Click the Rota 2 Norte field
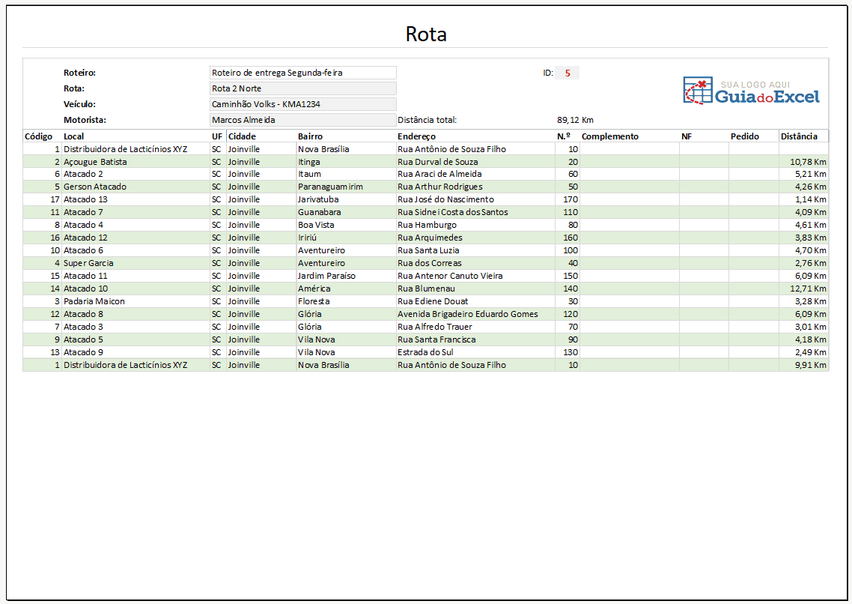 point(302,88)
